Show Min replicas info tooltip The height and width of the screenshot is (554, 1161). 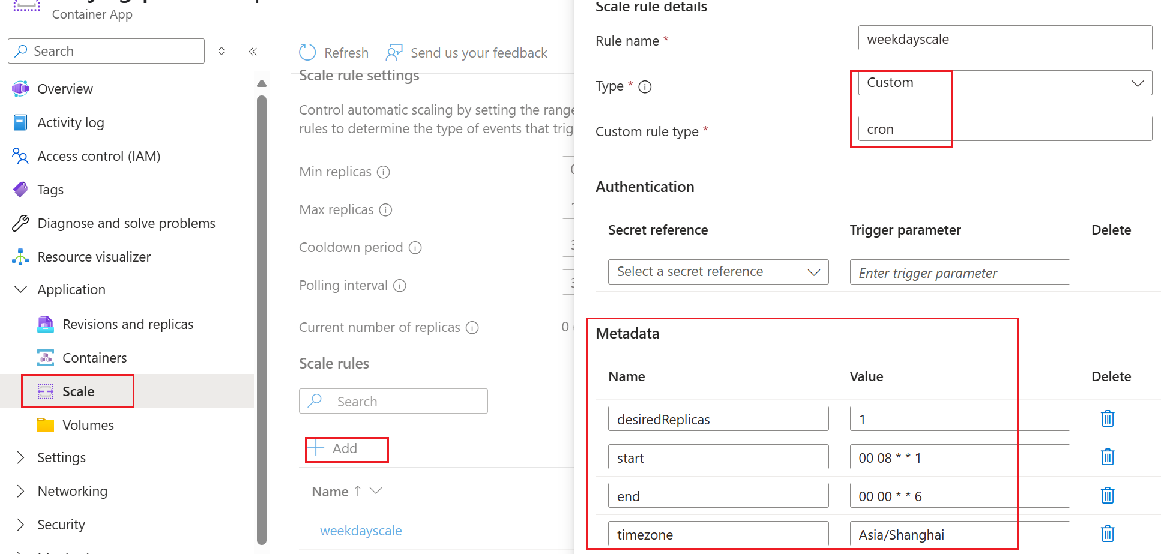(383, 172)
